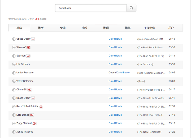Open David Bowie artist link in Velvet Goldmine row

click(115, 81)
